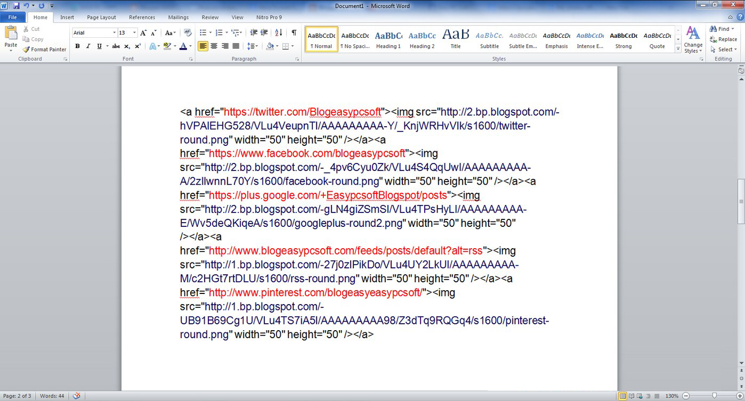Apply strikethrough formatting
Image resolution: width=745 pixels, height=401 pixels.
point(116,46)
